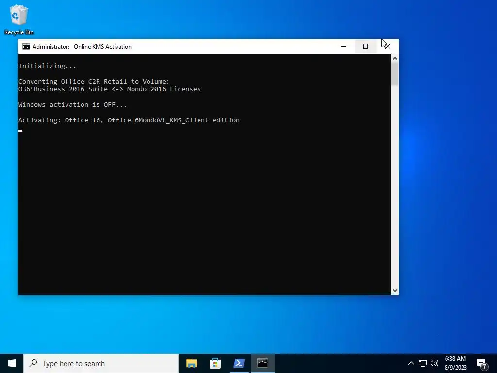
Task: Open the notification center icon
Action: tap(482, 364)
